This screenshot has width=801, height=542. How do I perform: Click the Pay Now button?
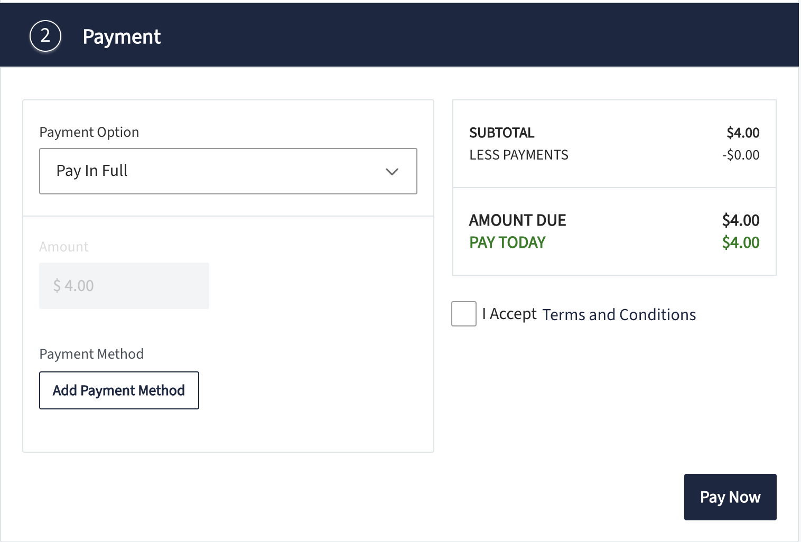(x=730, y=497)
